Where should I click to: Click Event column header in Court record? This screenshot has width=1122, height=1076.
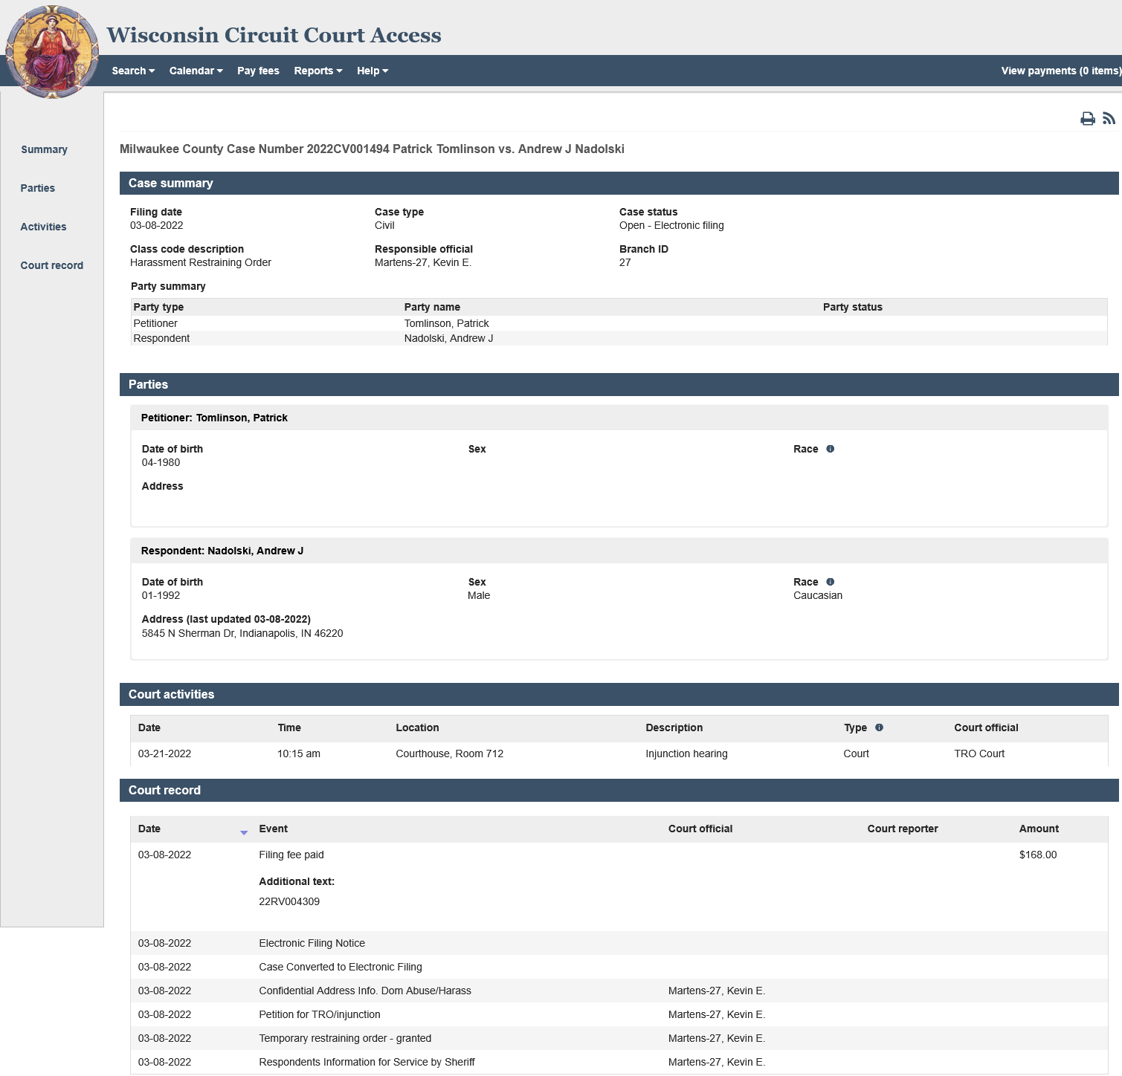tap(273, 829)
